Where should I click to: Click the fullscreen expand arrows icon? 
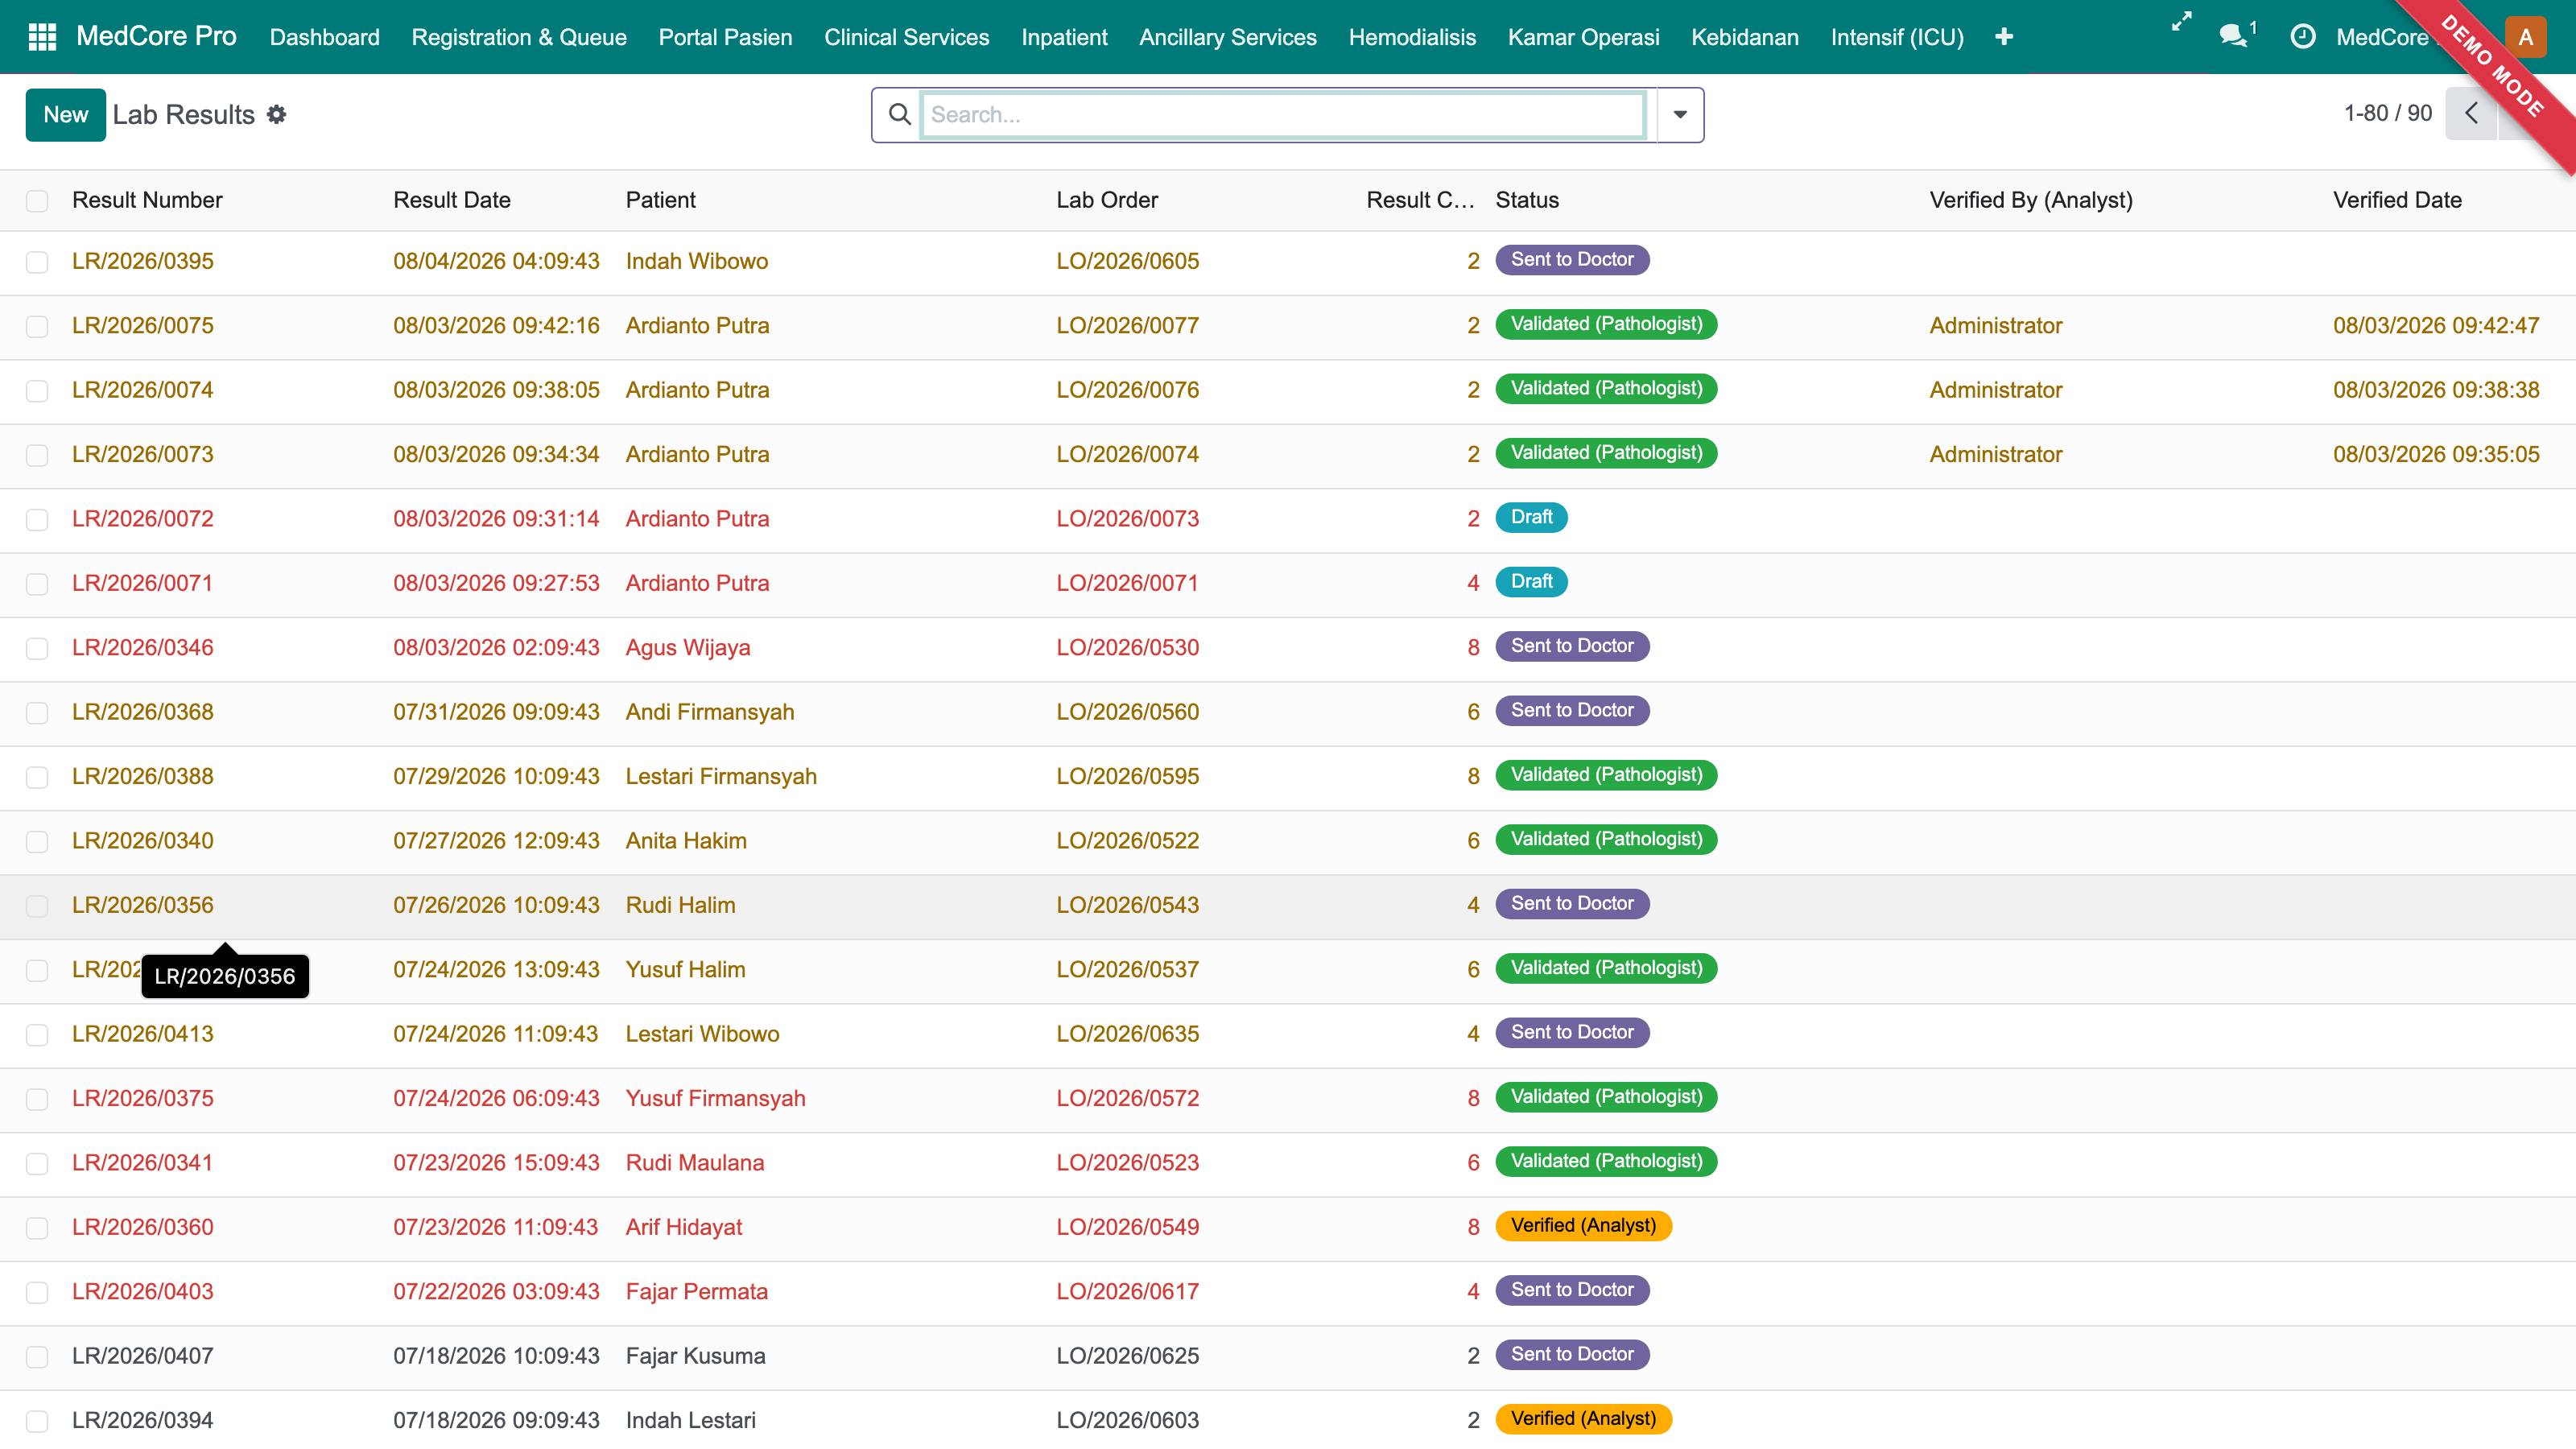[2181, 22]
